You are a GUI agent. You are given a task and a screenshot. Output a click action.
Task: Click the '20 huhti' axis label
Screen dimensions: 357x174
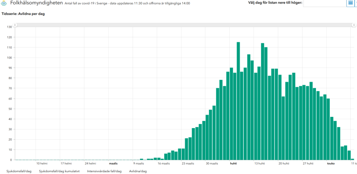284,164
